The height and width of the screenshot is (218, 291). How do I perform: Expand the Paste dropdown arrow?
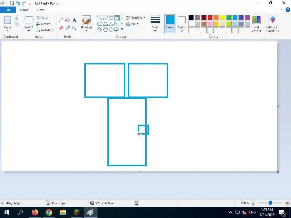pyautogui.click(x=7, y=31)
